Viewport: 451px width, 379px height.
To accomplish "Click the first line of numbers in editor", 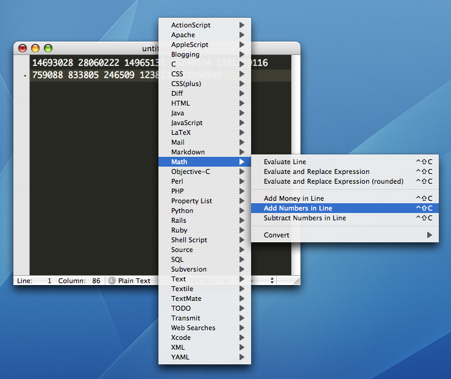I will (x=150, y=63).
